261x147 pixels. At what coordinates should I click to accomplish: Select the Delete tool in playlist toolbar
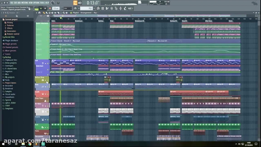tap(49, 13)
